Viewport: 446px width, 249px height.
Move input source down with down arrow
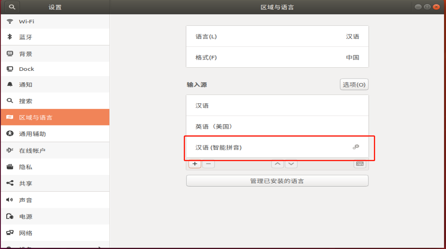click(291, 164)
